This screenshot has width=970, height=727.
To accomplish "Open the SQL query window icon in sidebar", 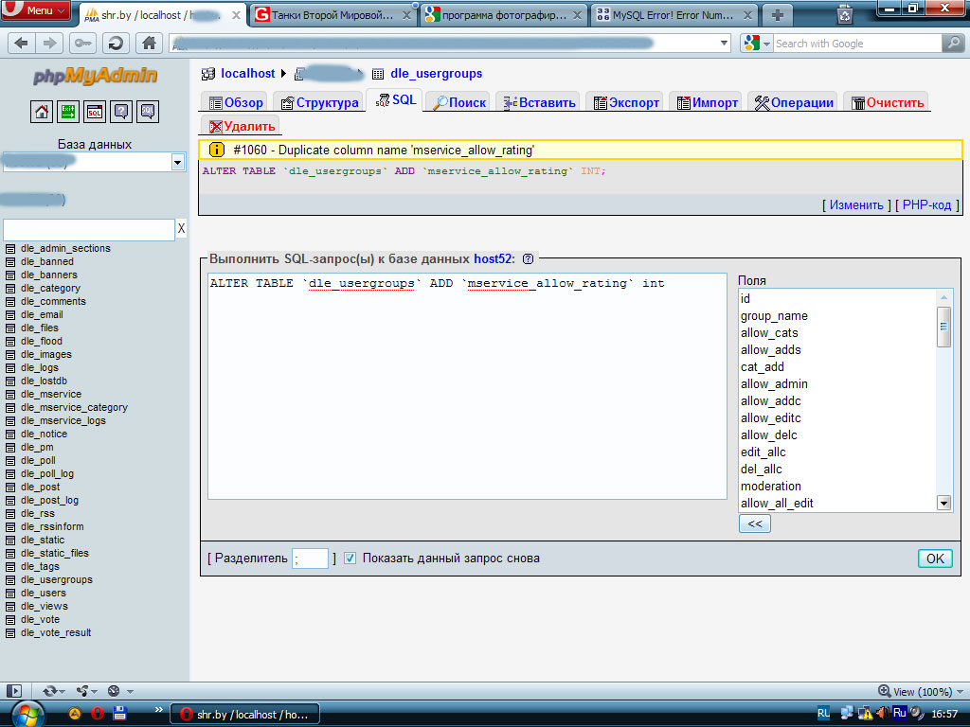I will click(x=95, y=112).
